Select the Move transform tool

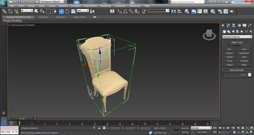61,11
